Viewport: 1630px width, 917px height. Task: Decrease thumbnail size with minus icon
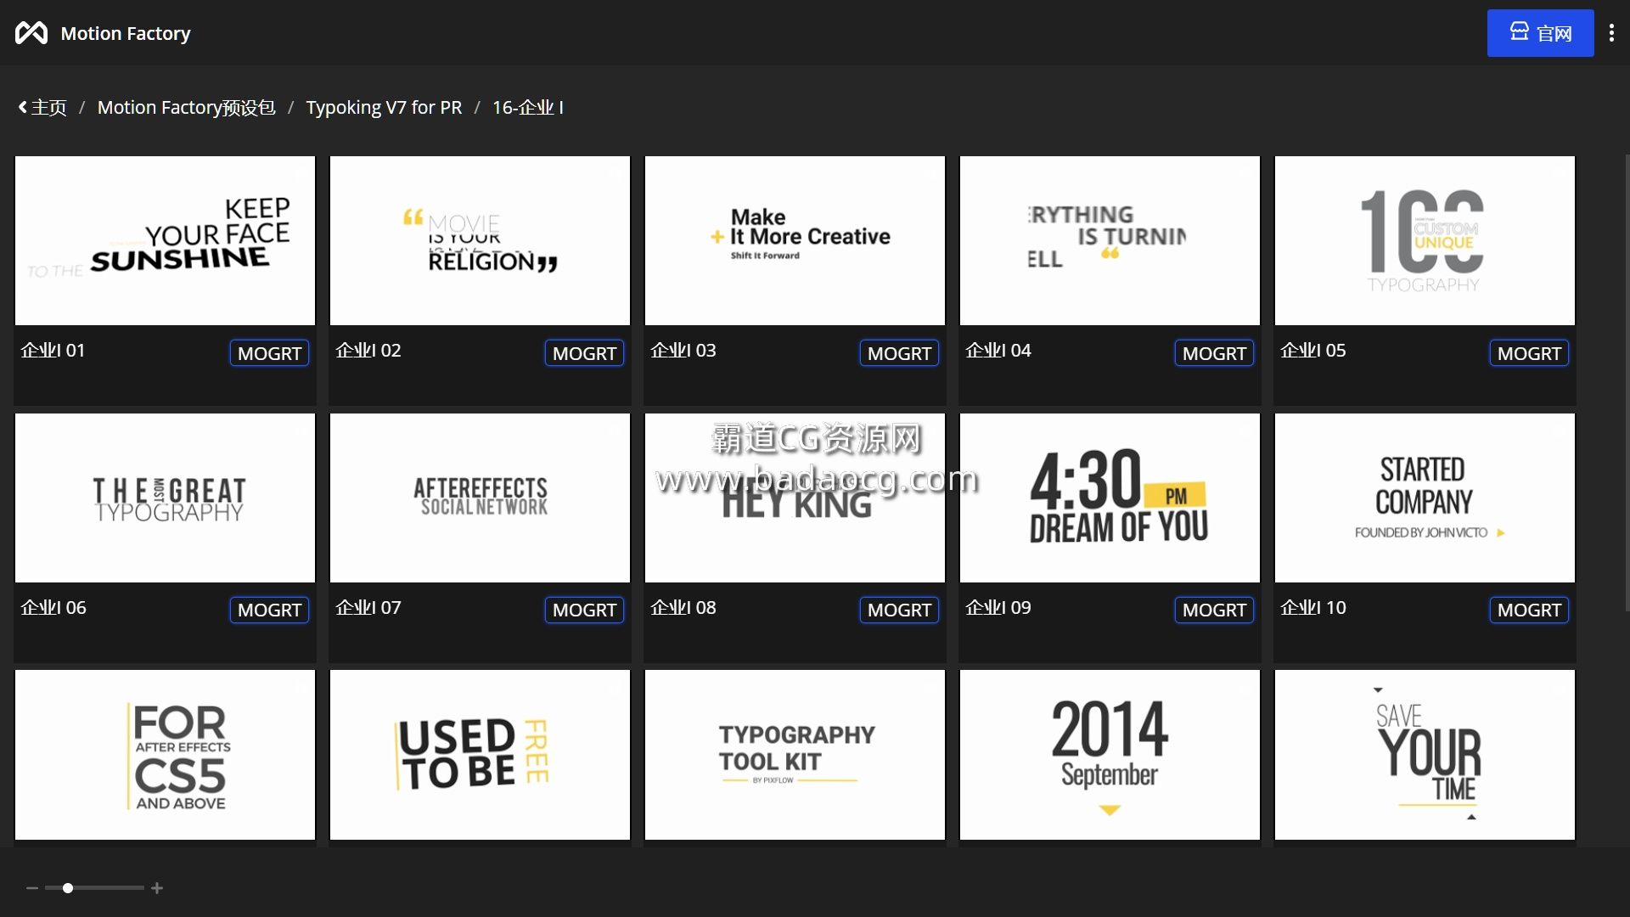[32, 888]
